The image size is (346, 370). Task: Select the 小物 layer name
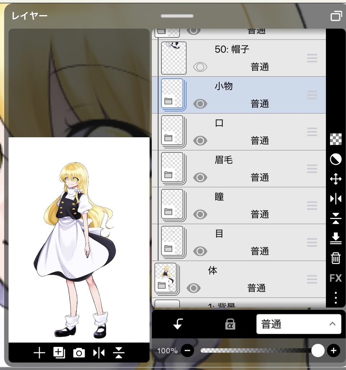[224, 86]
